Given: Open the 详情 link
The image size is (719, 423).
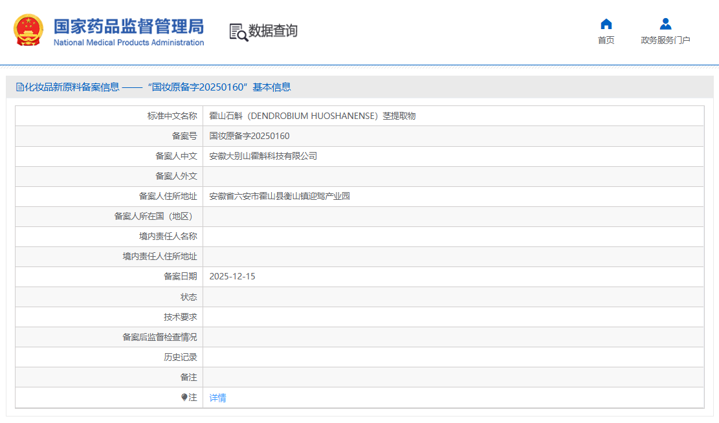Looking at the screenshot, I should pyautogui.click(x=217, y=398).
